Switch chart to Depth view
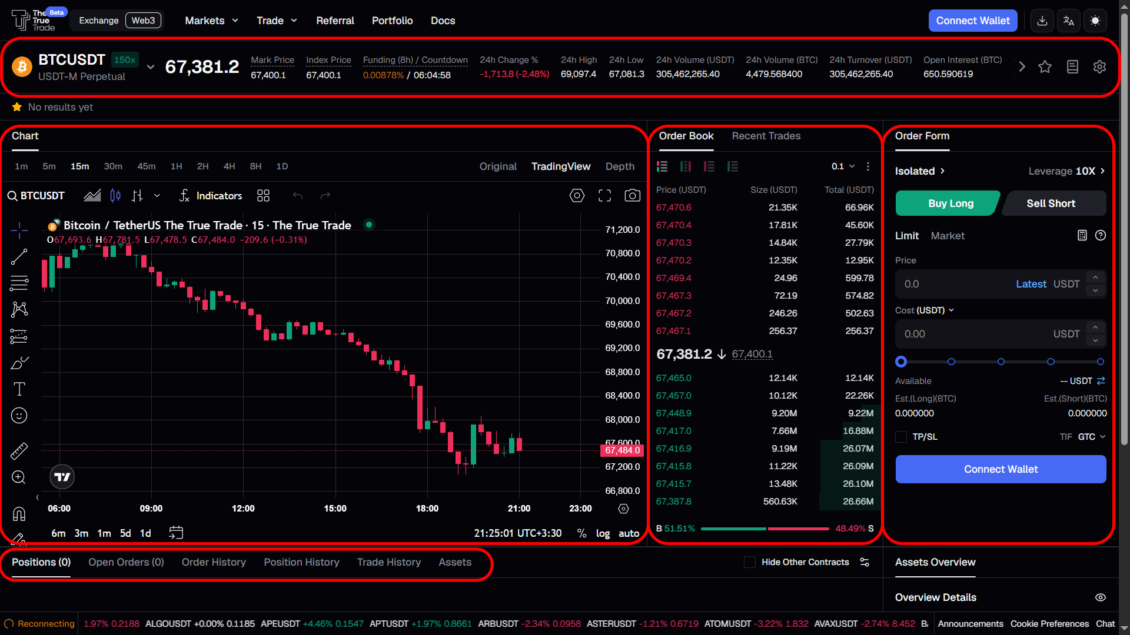Image resolution: width=1130 pixels, height=635 pixels. coord(620,166)
